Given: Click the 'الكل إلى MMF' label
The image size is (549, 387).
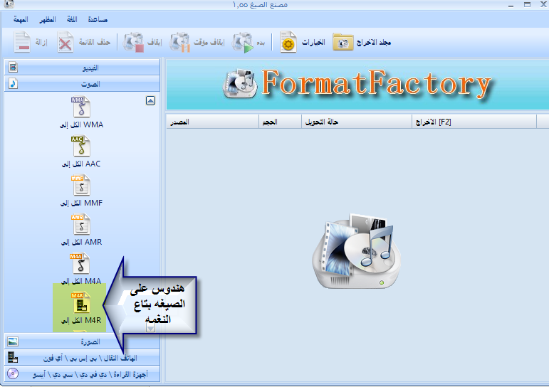Looking at the screenshot, I should tap(82, 203).
